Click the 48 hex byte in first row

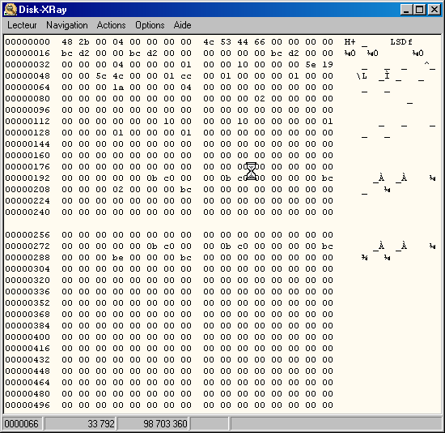point(67,42)
